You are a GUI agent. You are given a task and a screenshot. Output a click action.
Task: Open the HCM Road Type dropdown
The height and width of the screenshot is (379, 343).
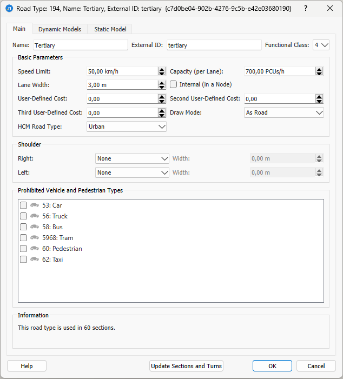(127, 127)
